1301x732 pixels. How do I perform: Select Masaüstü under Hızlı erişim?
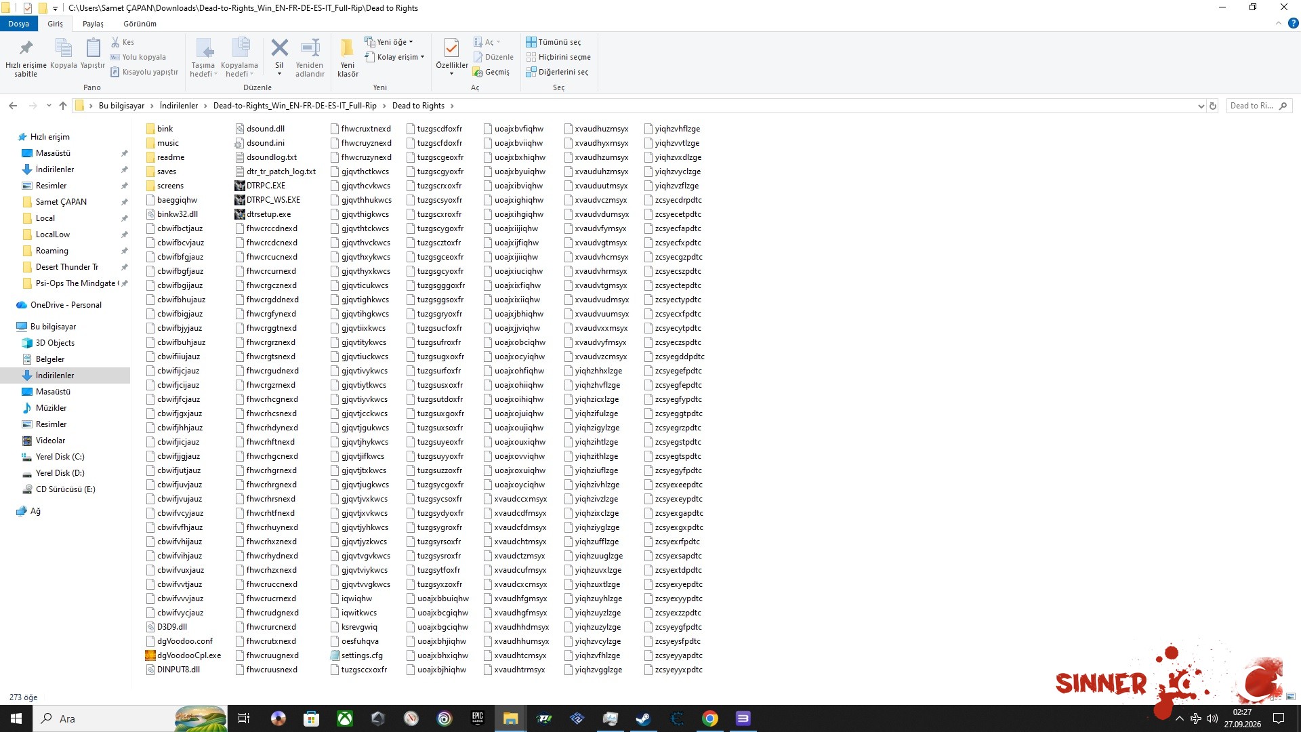[x=53, y=153]
